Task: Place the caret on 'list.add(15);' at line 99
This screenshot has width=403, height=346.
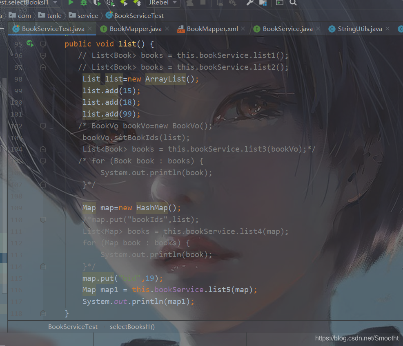Action: pos(111,91)
